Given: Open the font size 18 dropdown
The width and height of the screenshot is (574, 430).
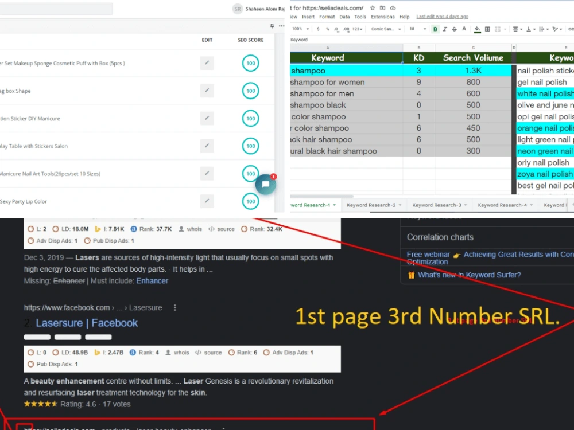Looking at the screenshot, I should coord(418,29).
